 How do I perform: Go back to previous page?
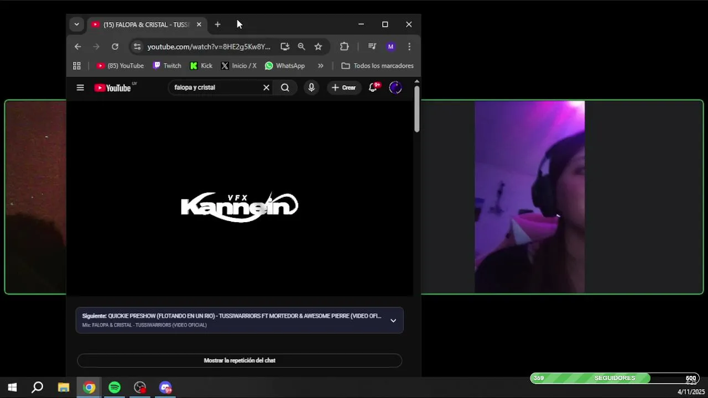pyautogui.click(x=77, y=46)
